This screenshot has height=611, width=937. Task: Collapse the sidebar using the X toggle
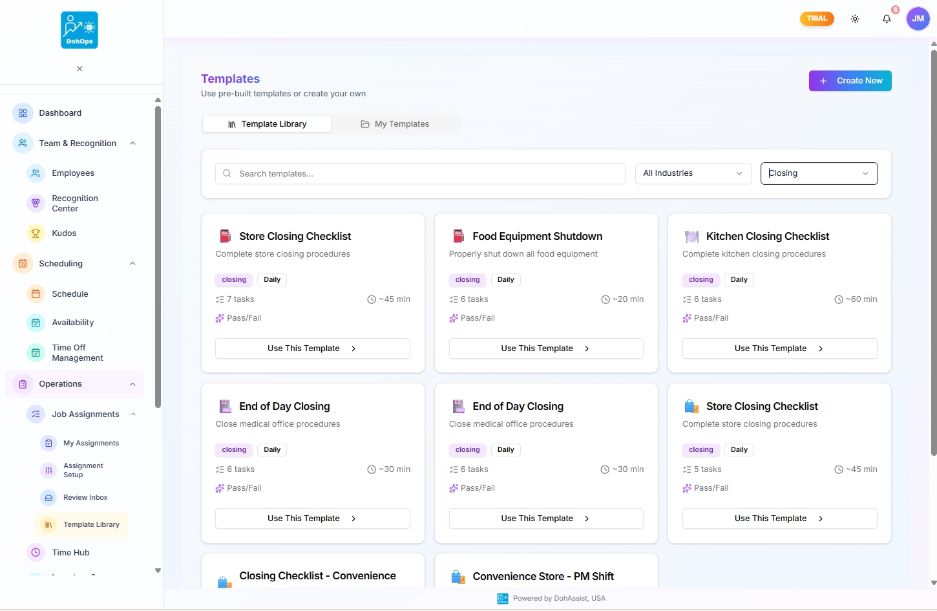pos(79,68)
